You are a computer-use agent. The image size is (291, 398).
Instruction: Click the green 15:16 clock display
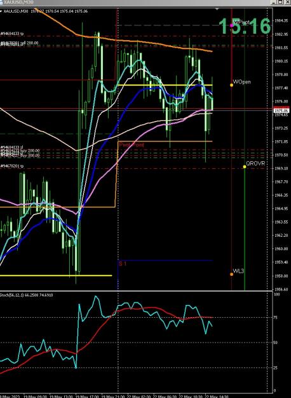pos(245,26)
